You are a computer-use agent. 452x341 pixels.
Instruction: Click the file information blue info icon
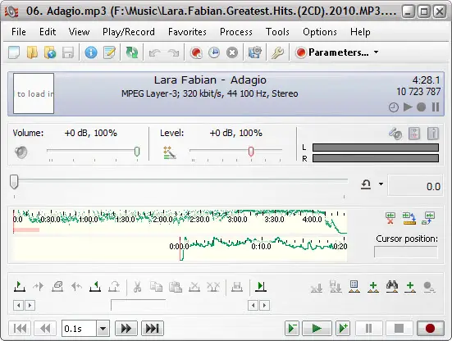coord(91,52)
